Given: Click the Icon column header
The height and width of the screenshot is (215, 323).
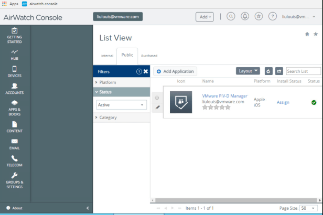Looking at the screenshot, I should point(181,81).
